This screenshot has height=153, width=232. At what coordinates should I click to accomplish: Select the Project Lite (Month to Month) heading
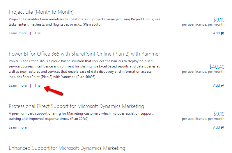[41, 12]
